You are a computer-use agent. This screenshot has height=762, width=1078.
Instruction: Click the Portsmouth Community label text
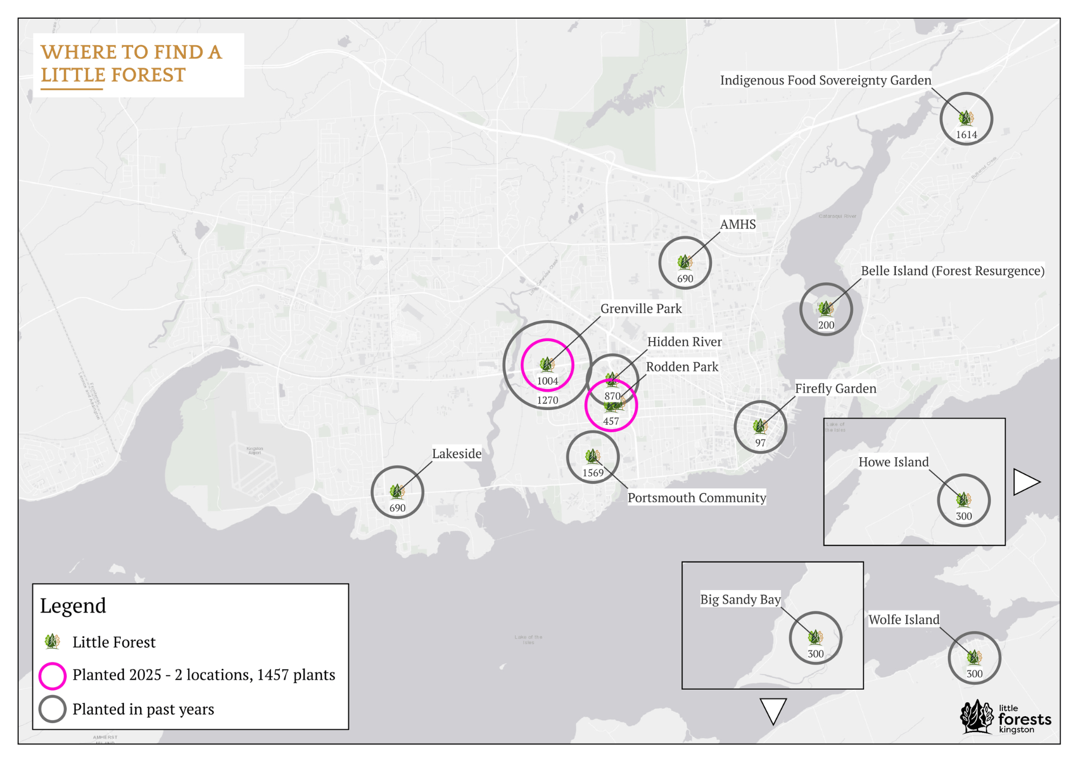[x=696, y=498]
